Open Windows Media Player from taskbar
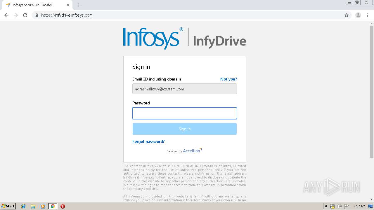This screenshot has height=210, width=374. click(43, 206)
